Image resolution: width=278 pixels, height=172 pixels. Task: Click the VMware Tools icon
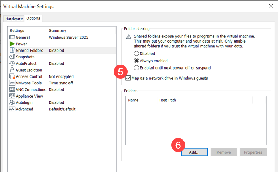pos(12,83)
